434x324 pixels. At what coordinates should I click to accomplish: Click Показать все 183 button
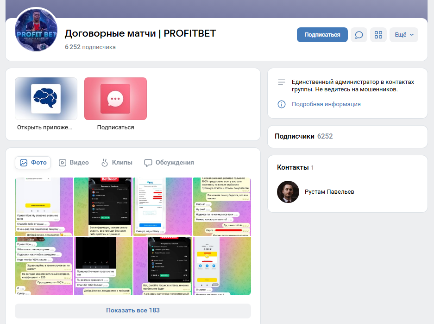coord(133,311)
